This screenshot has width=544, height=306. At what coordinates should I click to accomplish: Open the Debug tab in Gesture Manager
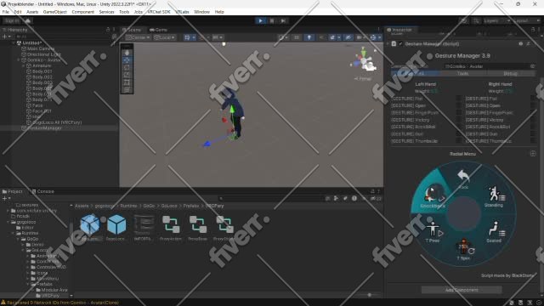coord(510,74)
